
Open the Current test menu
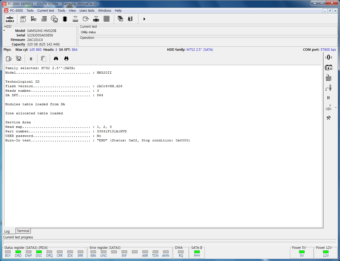click(45, 11)
